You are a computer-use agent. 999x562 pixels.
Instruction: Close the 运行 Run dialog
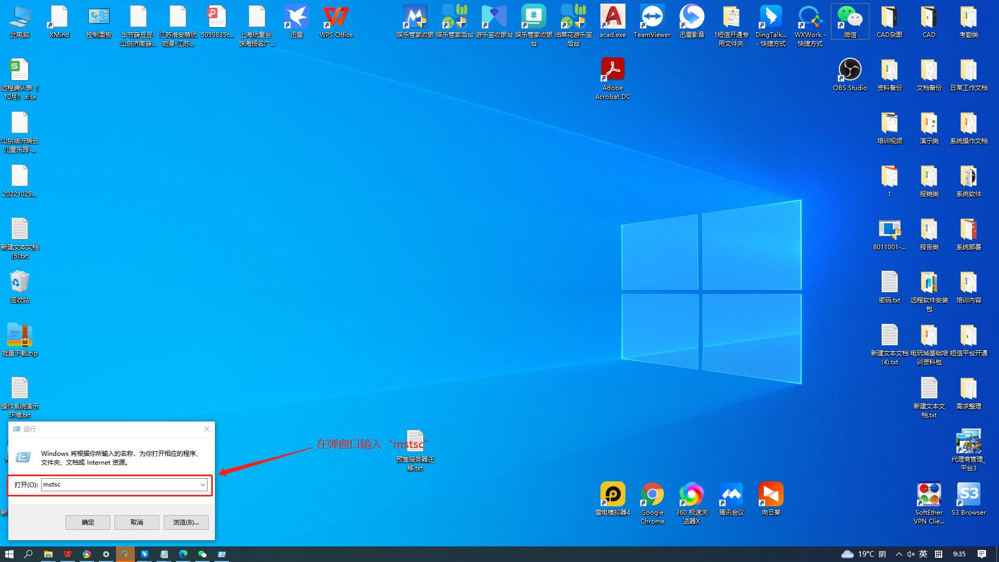click(x=207, y=429)
